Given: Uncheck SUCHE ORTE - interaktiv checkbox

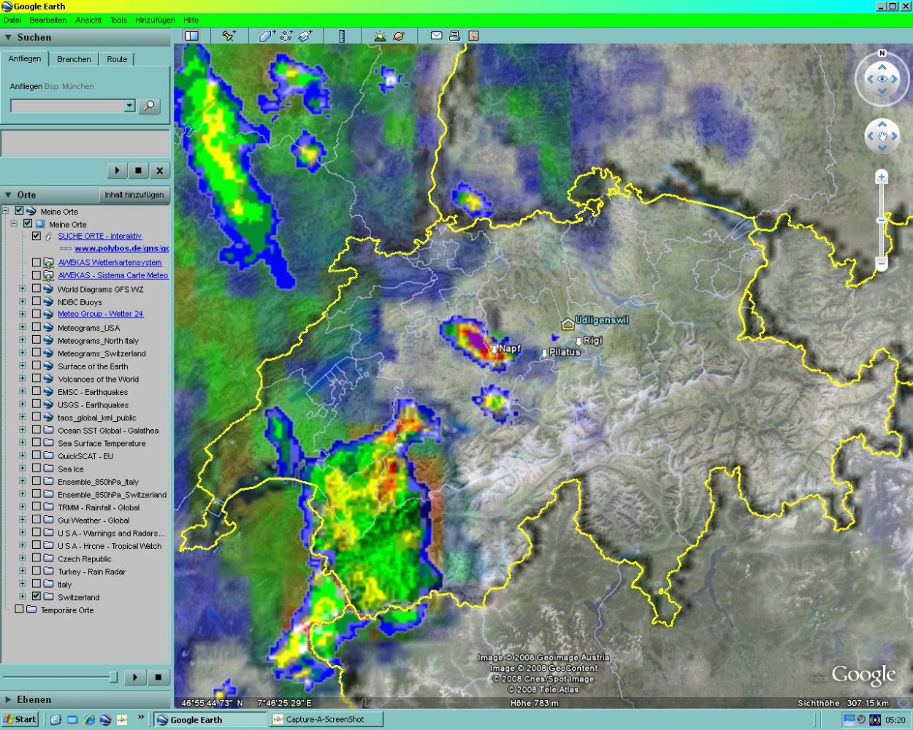Looking at the screenshot, I should (x=37, y=236).
